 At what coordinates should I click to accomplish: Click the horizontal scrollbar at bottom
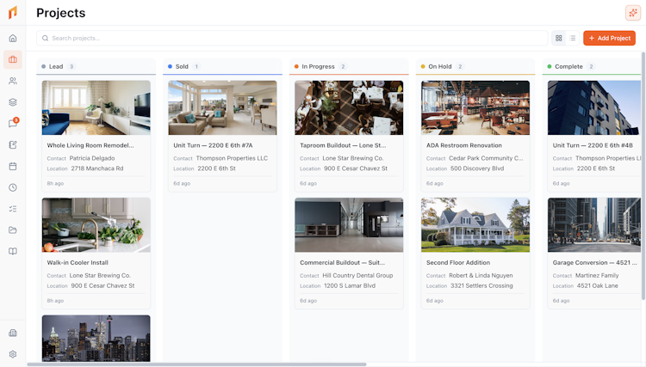[196, 364]
